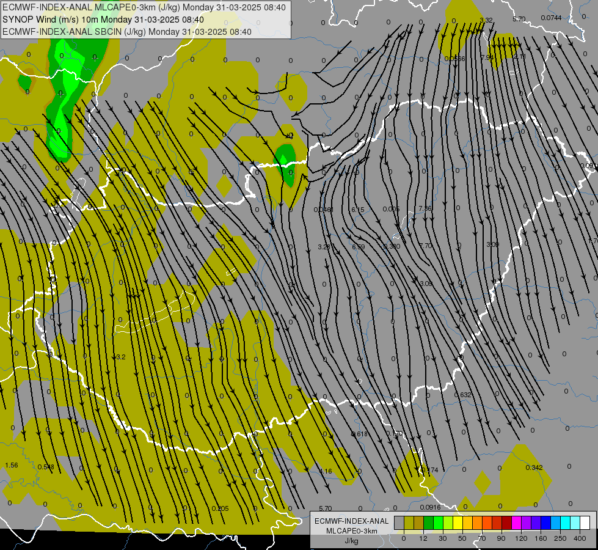Click the 0.380 value on the map

tap(392, 246)
